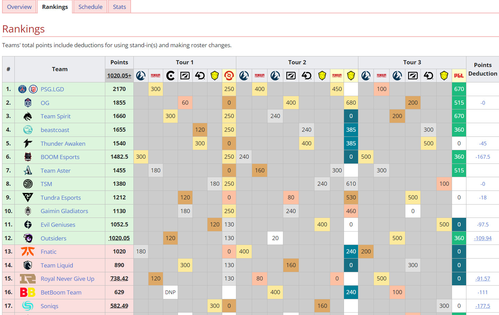Open the 4D esports icon under Tour 3
Screen dimensions: 499x315
pos(428,76)
